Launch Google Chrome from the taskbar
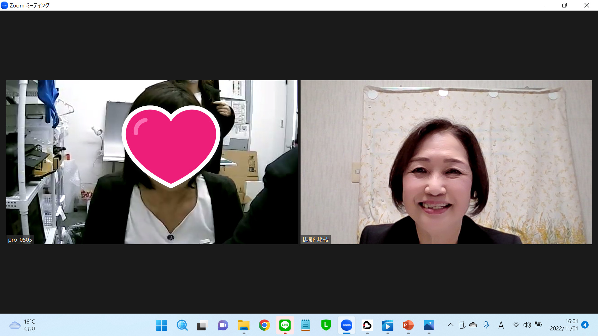 point(264,325)
